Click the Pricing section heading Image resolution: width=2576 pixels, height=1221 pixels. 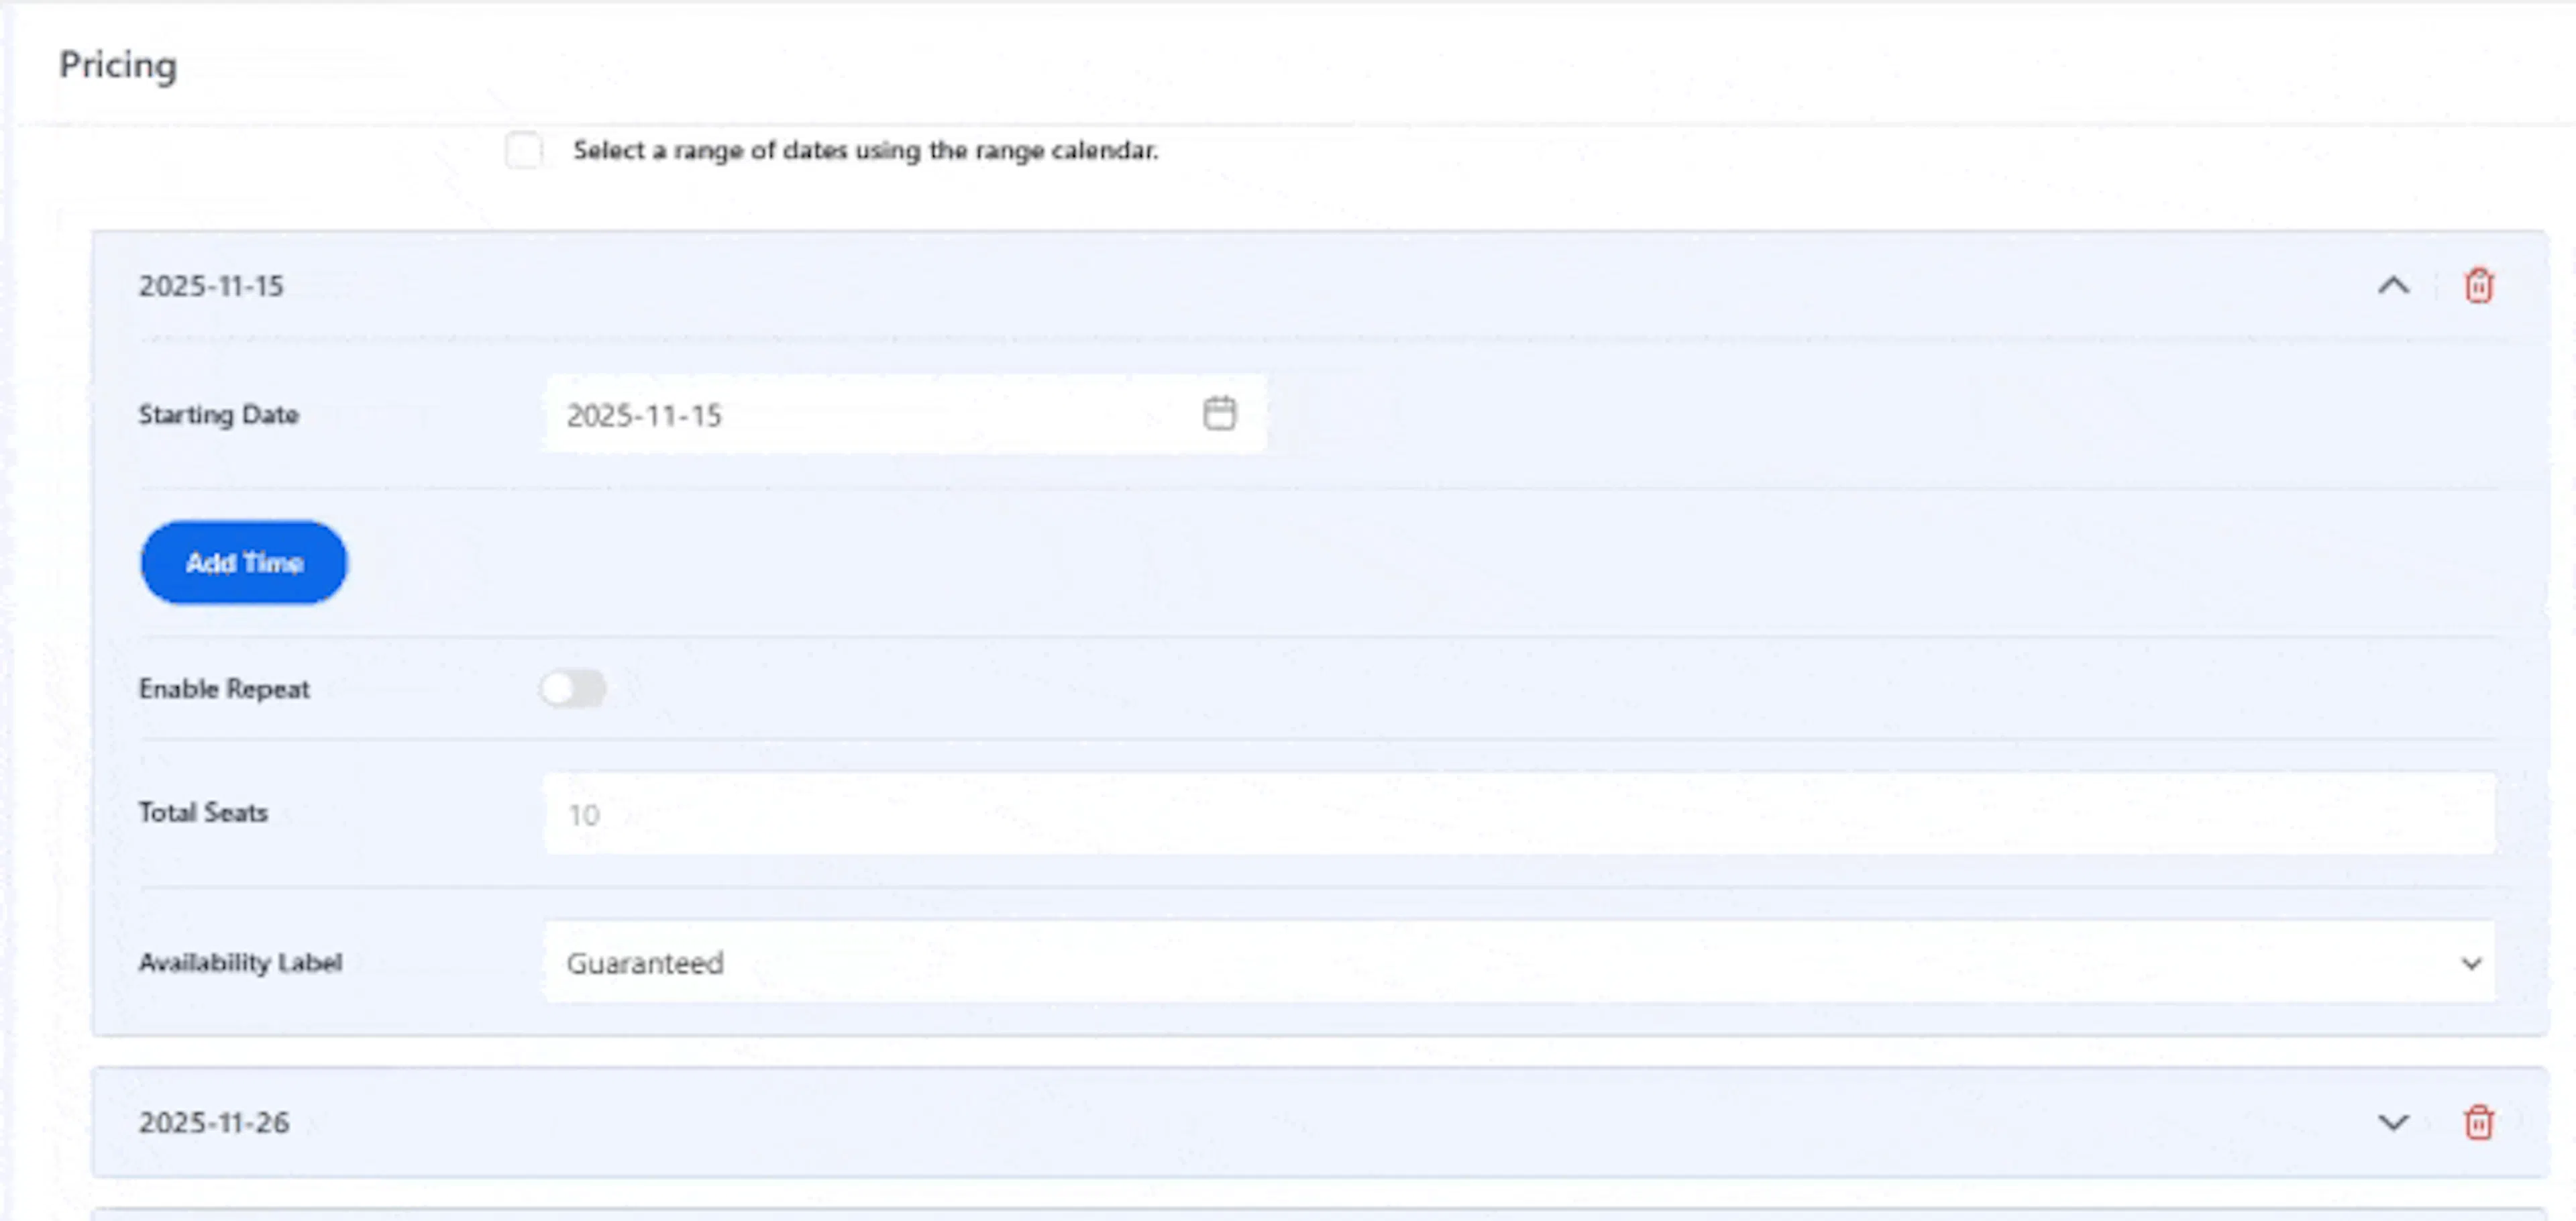[x=118, y=65]
